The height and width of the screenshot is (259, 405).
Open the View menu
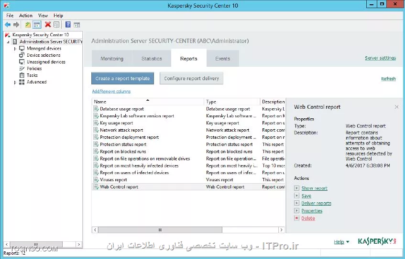tap(43, 15)
